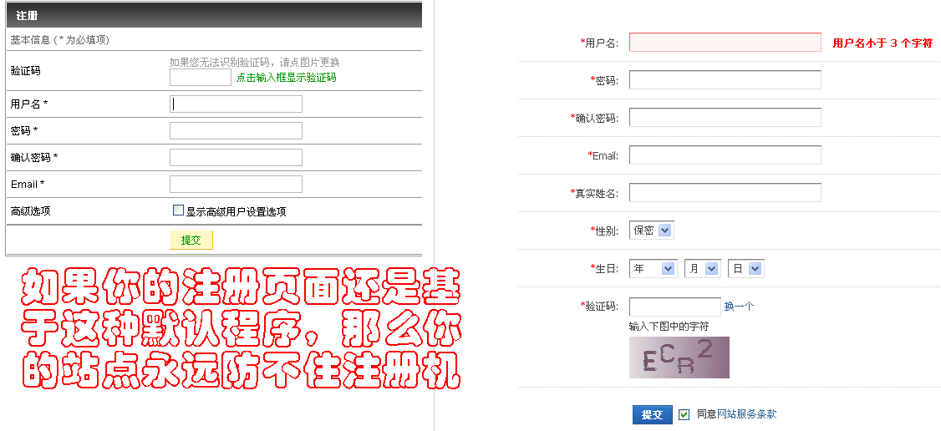Click the 换一个 captcha refresh link
The height and width of the screenshot is (431, 941).
pyautogui.click(x=740, y=307)
